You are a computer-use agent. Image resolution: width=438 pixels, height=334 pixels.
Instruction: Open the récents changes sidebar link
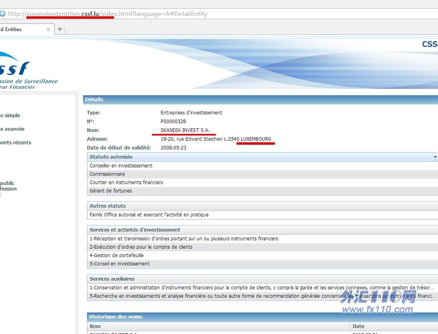[16, 142]
